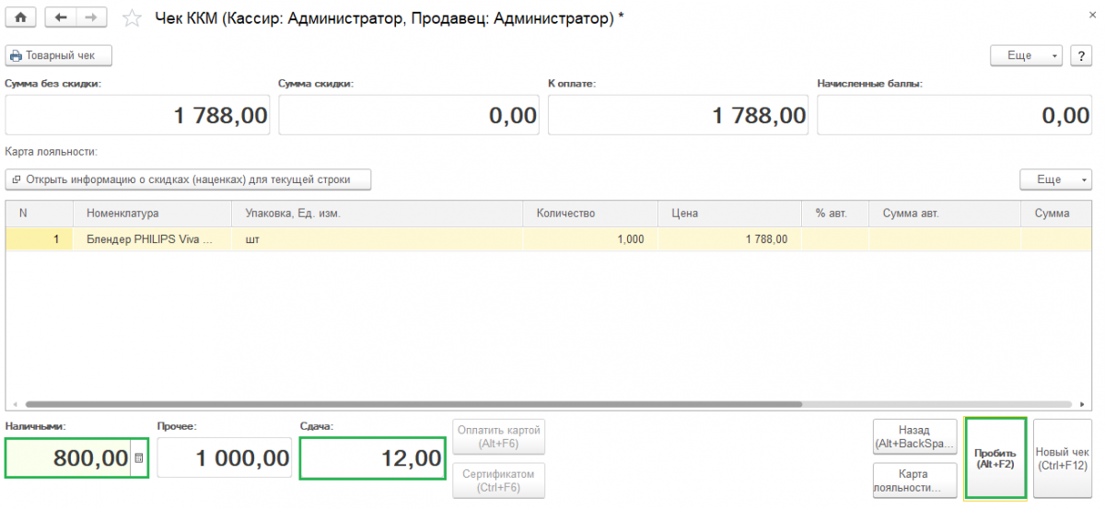Click the Сертификатом payment button
Image resolution: width=1105 pixels, height=509 pixels.
tap(499, 480)
